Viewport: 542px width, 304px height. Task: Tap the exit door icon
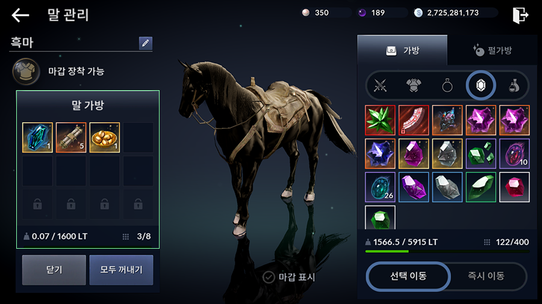point(520,15)
